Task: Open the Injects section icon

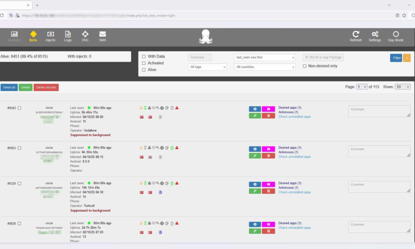Action: [50, 35]
